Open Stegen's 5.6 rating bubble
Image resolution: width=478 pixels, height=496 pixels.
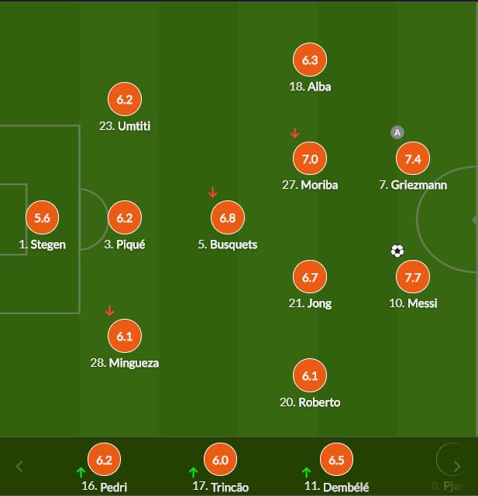(x=42, y=218)
